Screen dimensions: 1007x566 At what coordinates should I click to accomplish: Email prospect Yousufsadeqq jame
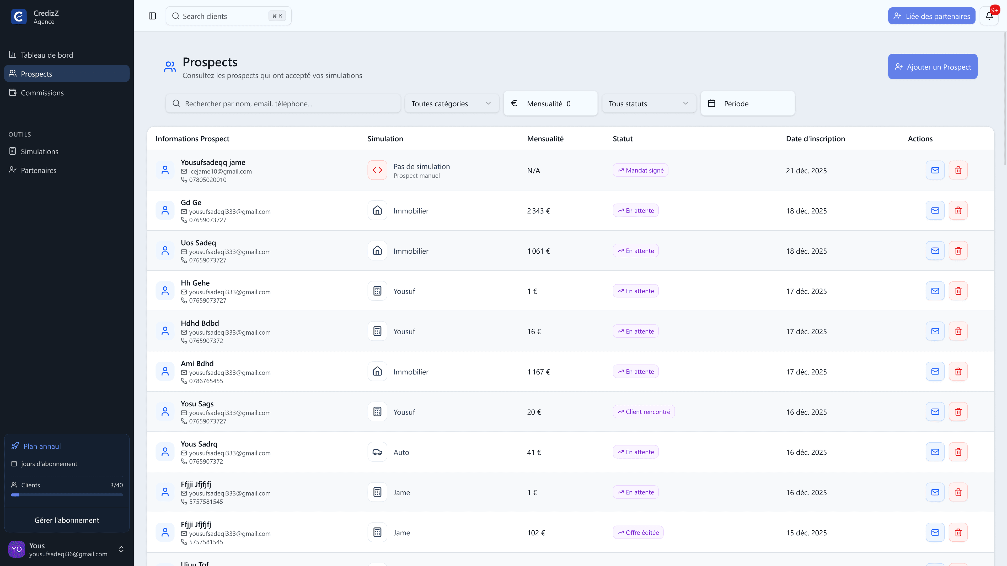point(935,170)
